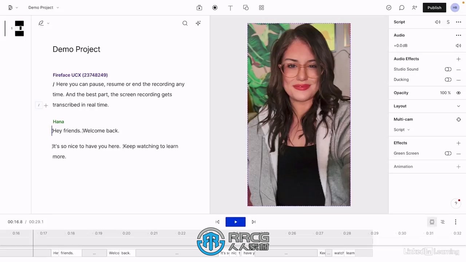The image size is (466, 262).
Task: Click the checkmark status icon
Action: [389, 8]
